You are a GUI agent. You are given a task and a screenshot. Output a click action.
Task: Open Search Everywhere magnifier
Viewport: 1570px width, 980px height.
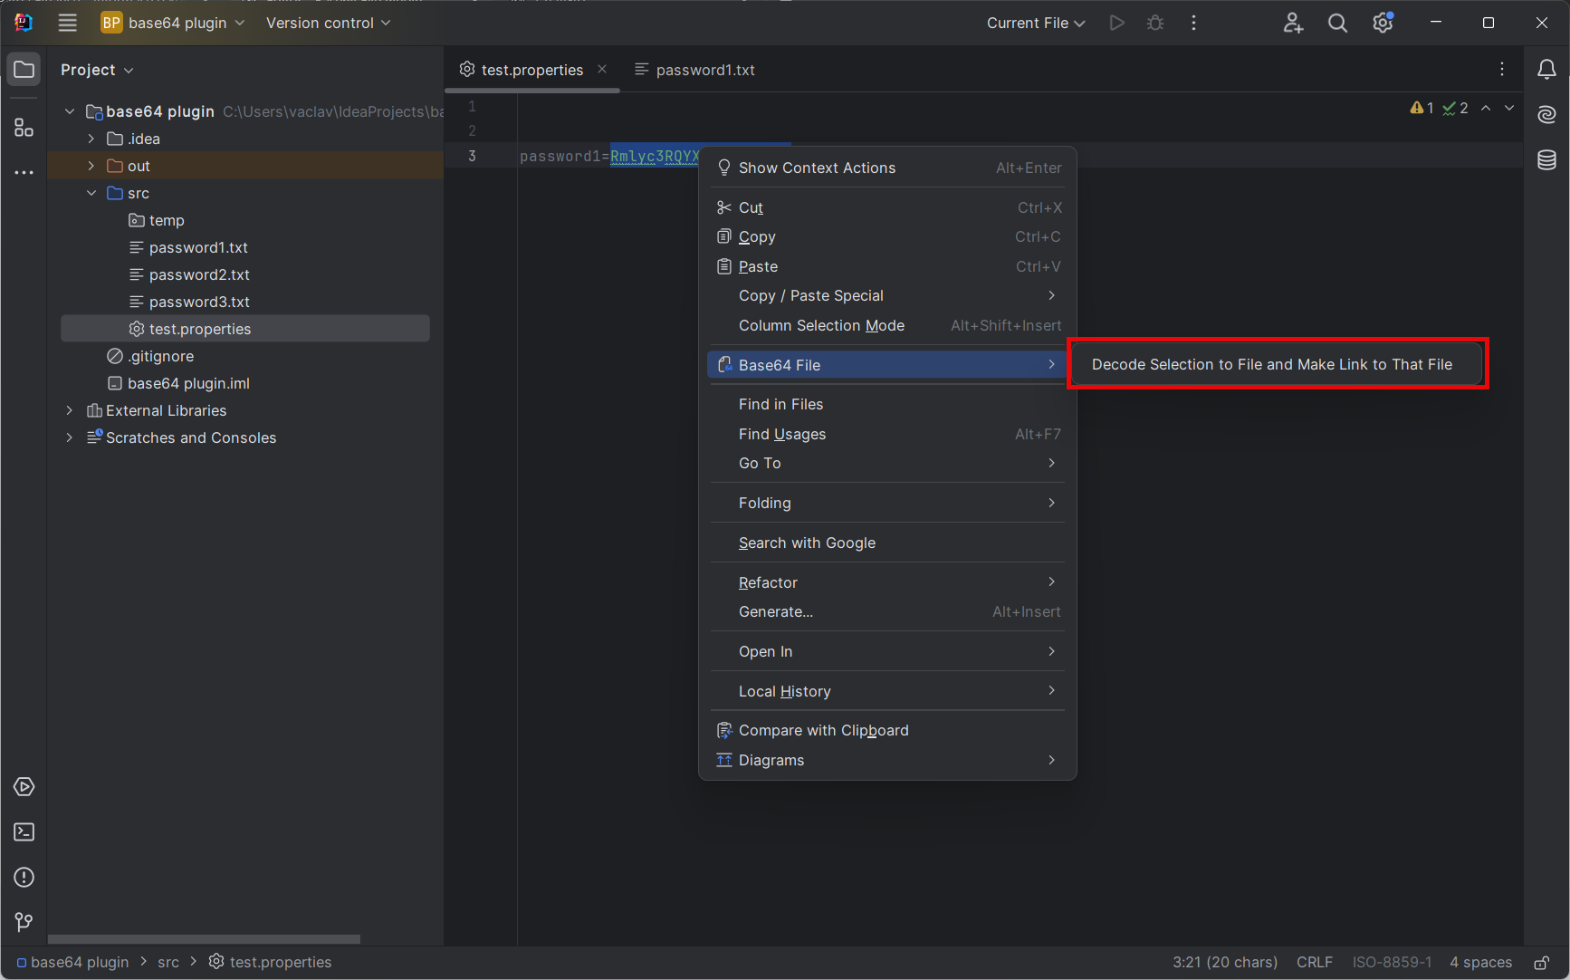[x=1337, y=23]
